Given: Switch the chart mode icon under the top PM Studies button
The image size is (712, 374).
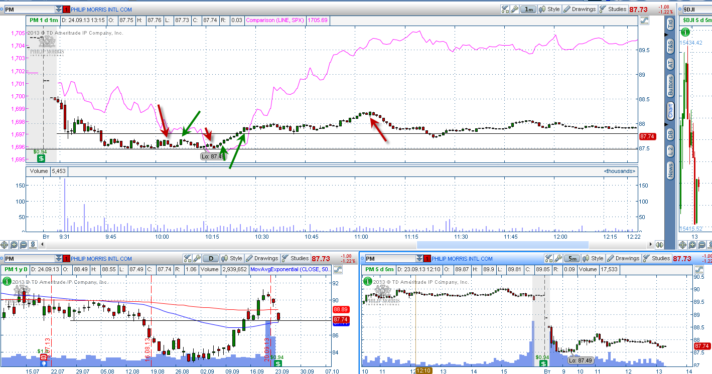Looking at the screenshot, I should point(645,21).
